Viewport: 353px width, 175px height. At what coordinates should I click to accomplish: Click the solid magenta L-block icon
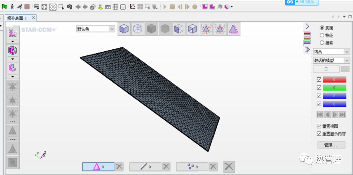pos(13,68)
